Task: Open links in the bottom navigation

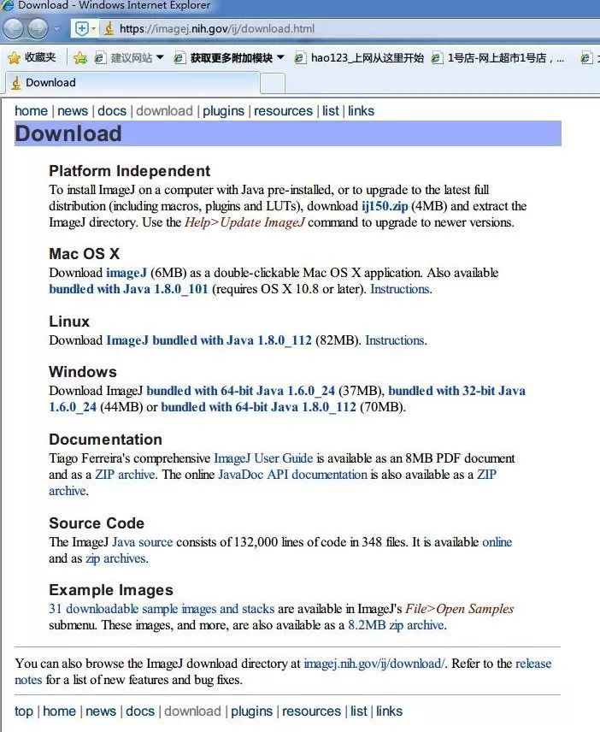Action: tap(389, 711)
